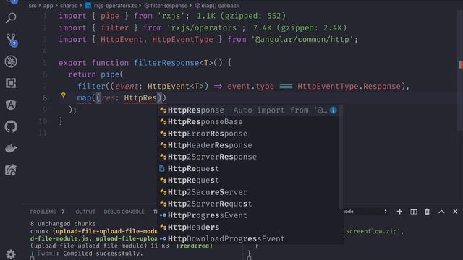463x260 pixels.
Task: Open the Docker view in activity bar
Action: tap(11, 148)
